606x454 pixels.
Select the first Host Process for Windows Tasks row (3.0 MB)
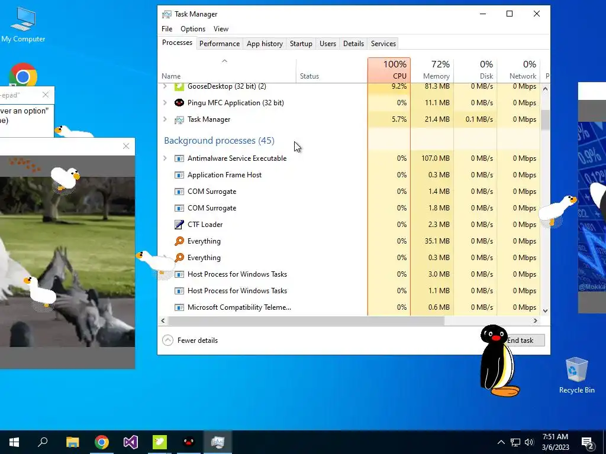coord(349,274)
